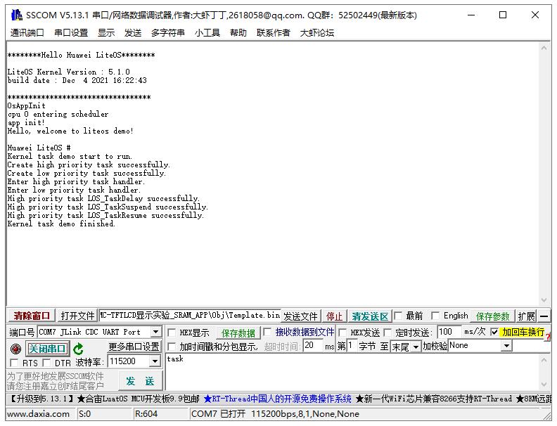Viewport: 557px width, 426px height.
Task: Open the 联系作者 menu
Action: pyautogui.click(x=273, y=32)
